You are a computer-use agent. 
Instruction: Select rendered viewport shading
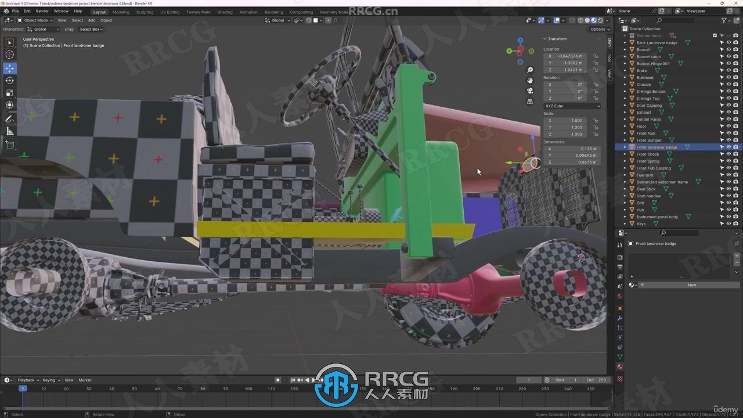point(600,20)
